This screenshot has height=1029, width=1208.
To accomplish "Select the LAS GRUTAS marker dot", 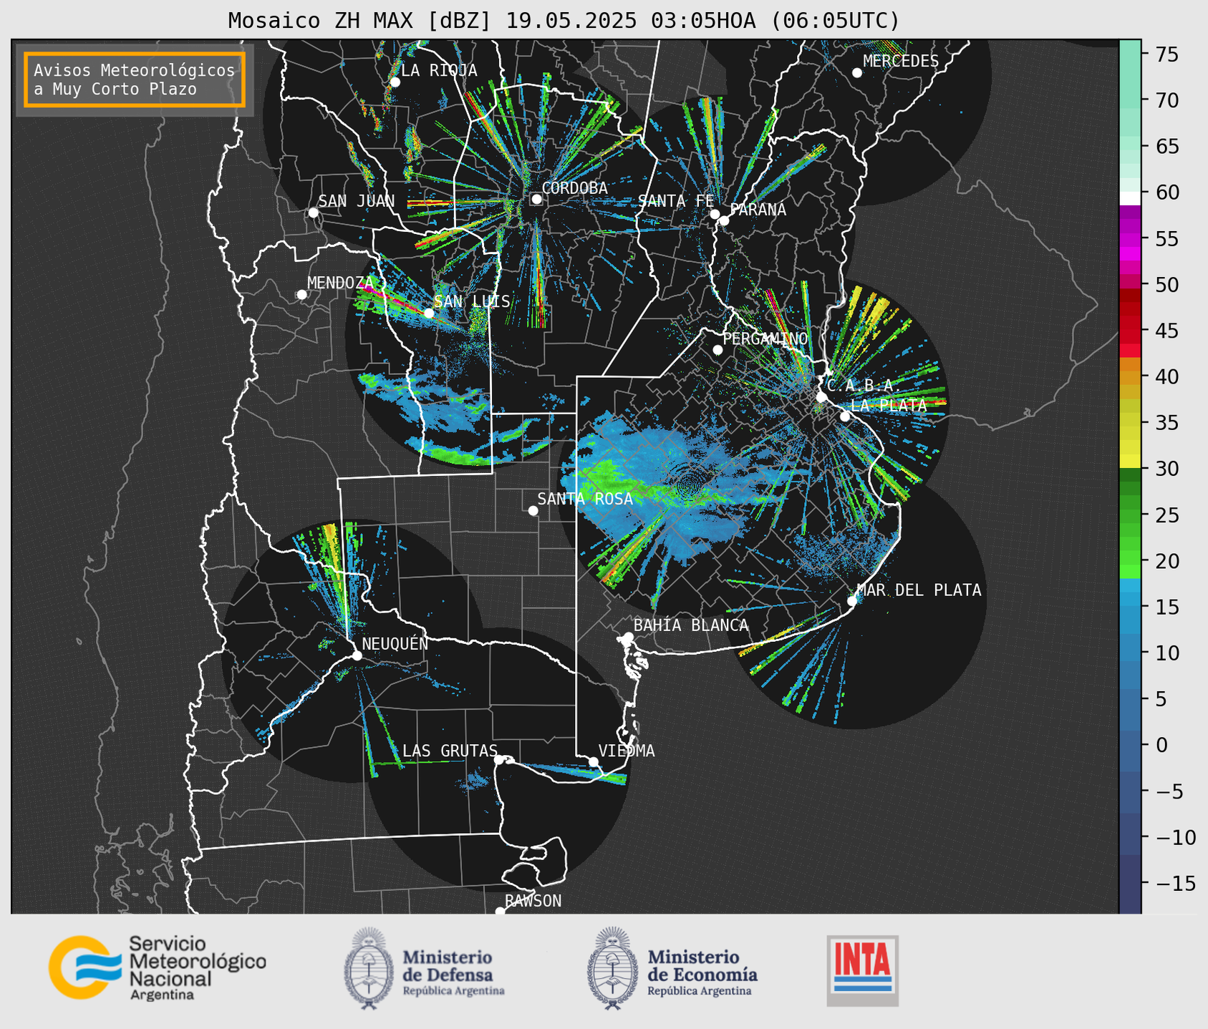I will point(499,759).
